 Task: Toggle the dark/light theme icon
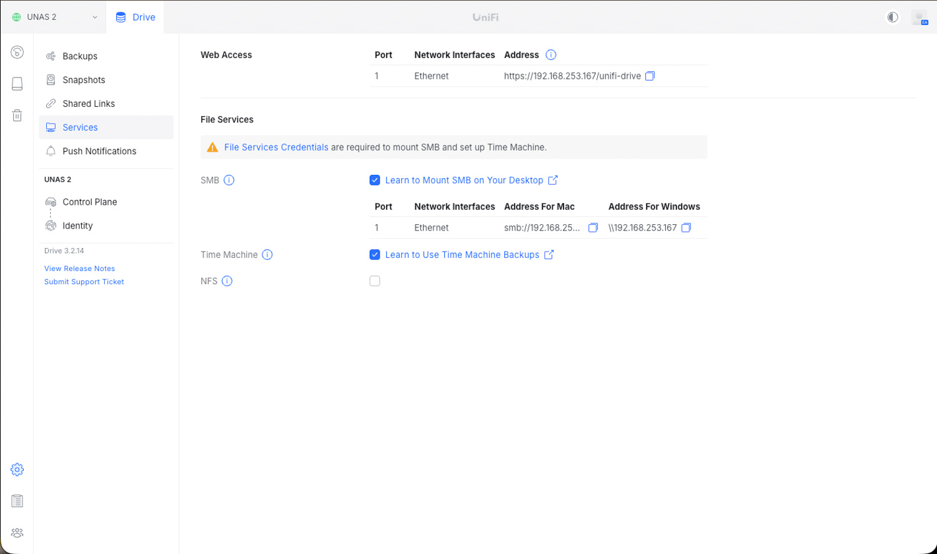(x=893, y=17)
